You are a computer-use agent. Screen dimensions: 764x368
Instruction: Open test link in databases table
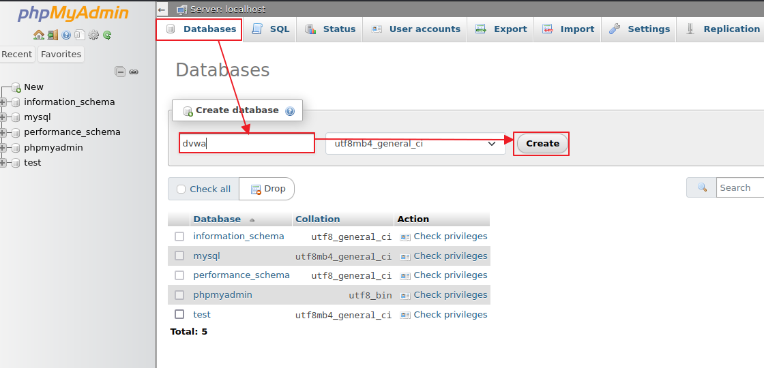(x=202, y=314)
